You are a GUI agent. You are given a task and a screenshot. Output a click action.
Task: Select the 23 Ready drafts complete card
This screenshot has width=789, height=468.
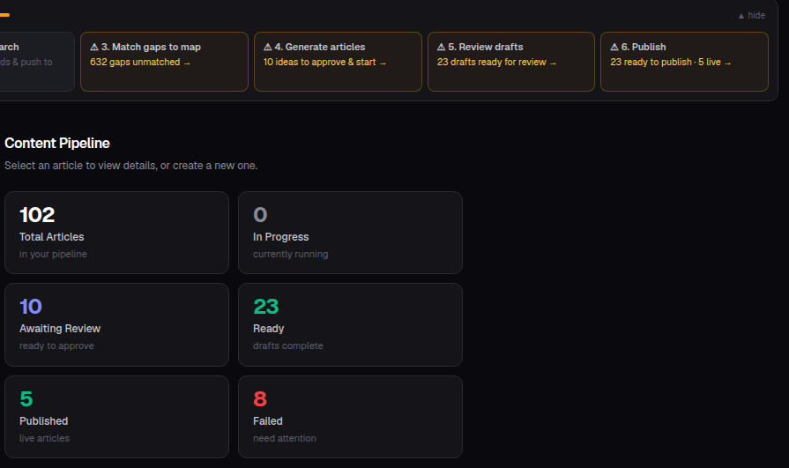click(350, 324)
